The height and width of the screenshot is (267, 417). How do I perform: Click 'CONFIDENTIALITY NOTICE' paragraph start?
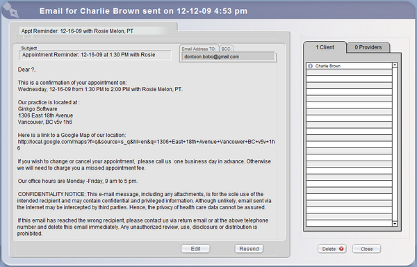[51, 194]
